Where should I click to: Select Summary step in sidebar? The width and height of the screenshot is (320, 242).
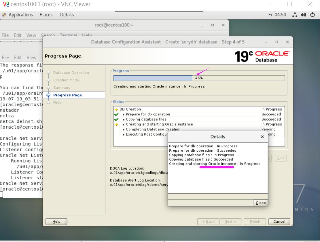pyautogui.click(x=62, y=88)
